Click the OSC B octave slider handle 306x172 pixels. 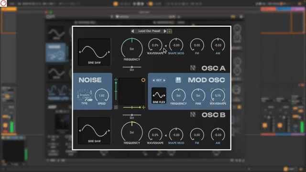click(x=132, y=115)
